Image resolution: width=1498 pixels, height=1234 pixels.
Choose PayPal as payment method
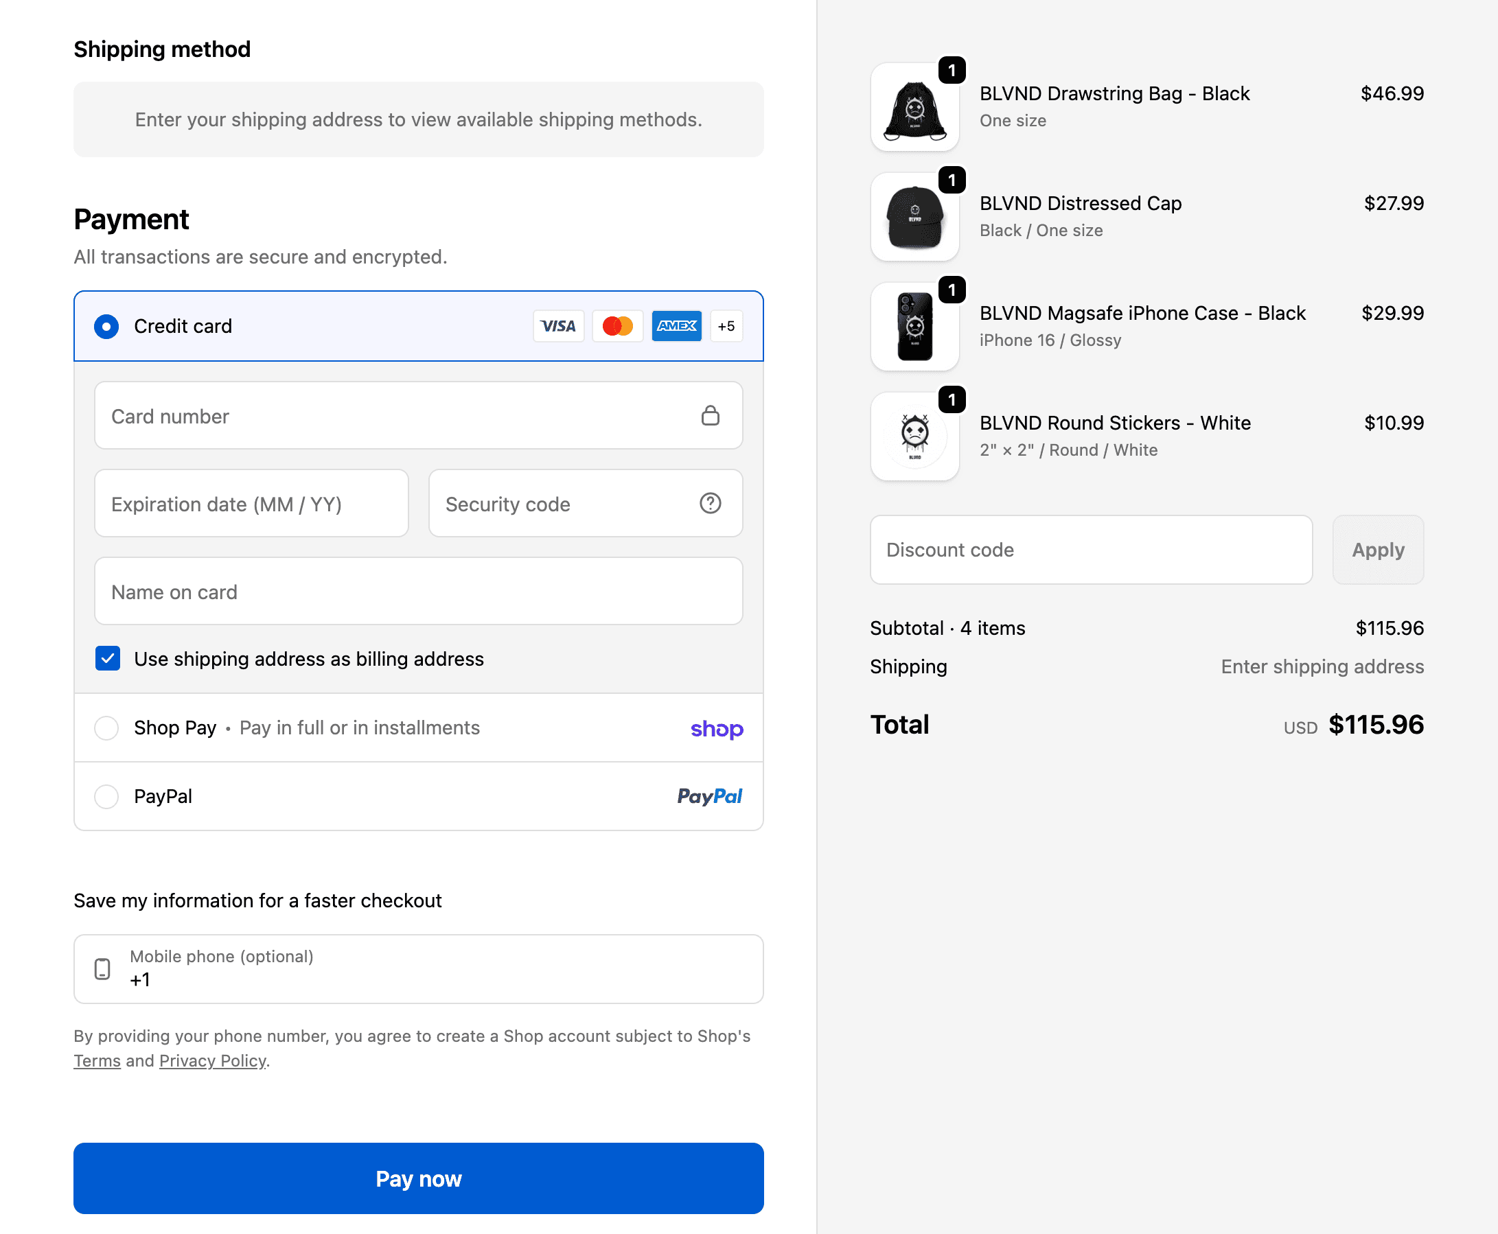click(106, 797)
